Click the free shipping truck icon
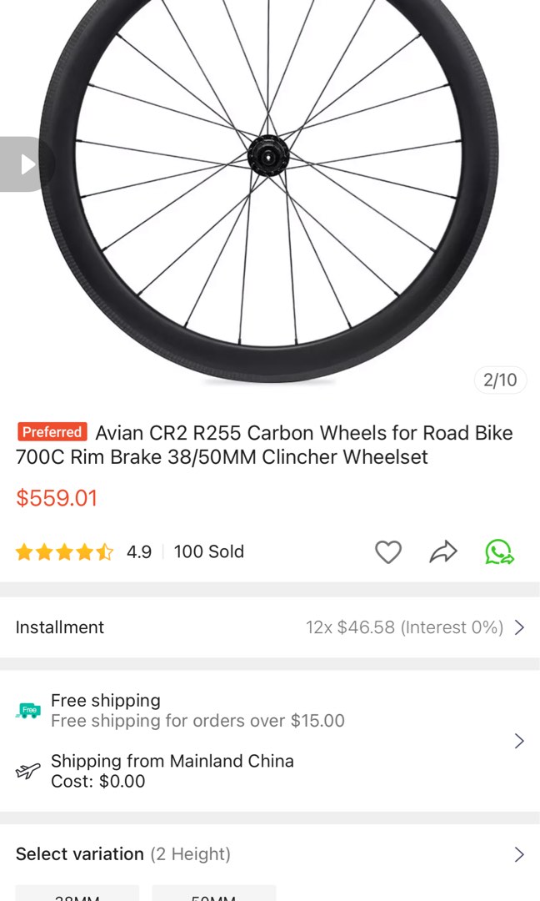540x901 pixels. 27,710
